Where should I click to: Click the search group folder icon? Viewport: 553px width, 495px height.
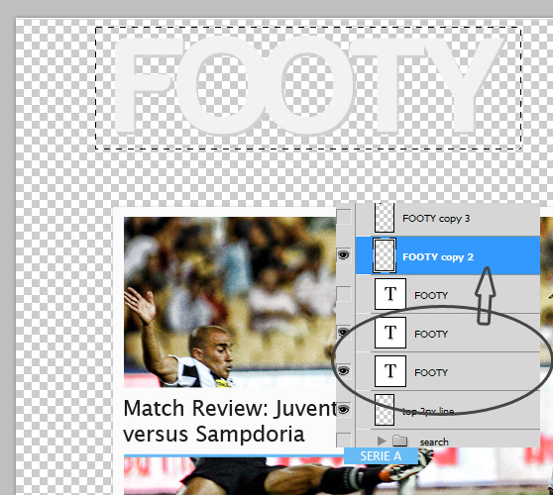click(399, 441)
